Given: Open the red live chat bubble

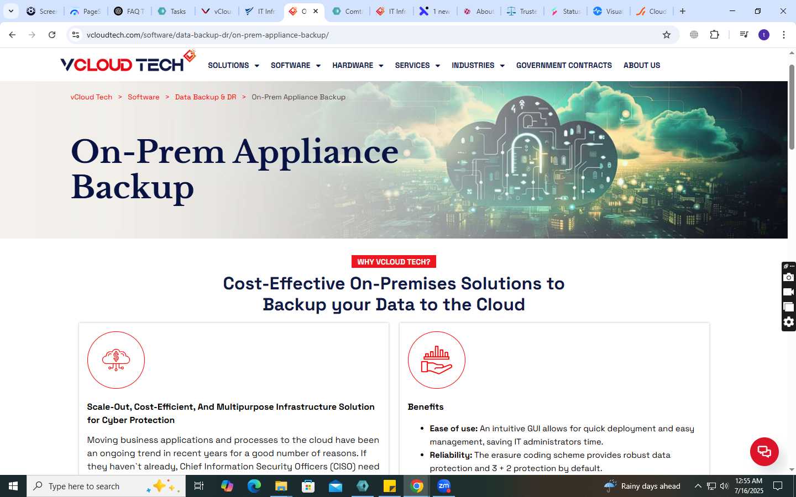Looking at the screenshot, I should point(764,451).
